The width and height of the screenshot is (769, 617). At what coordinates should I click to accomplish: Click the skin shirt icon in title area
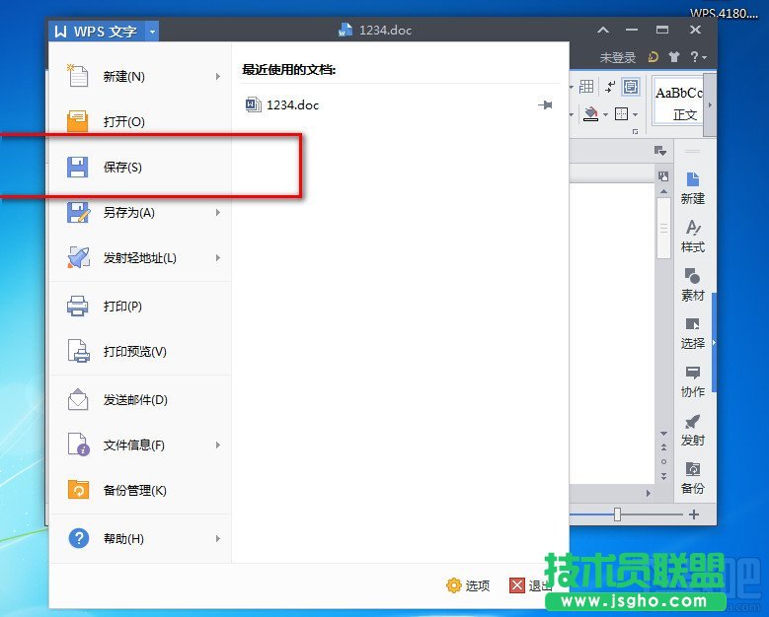point(674,57)
